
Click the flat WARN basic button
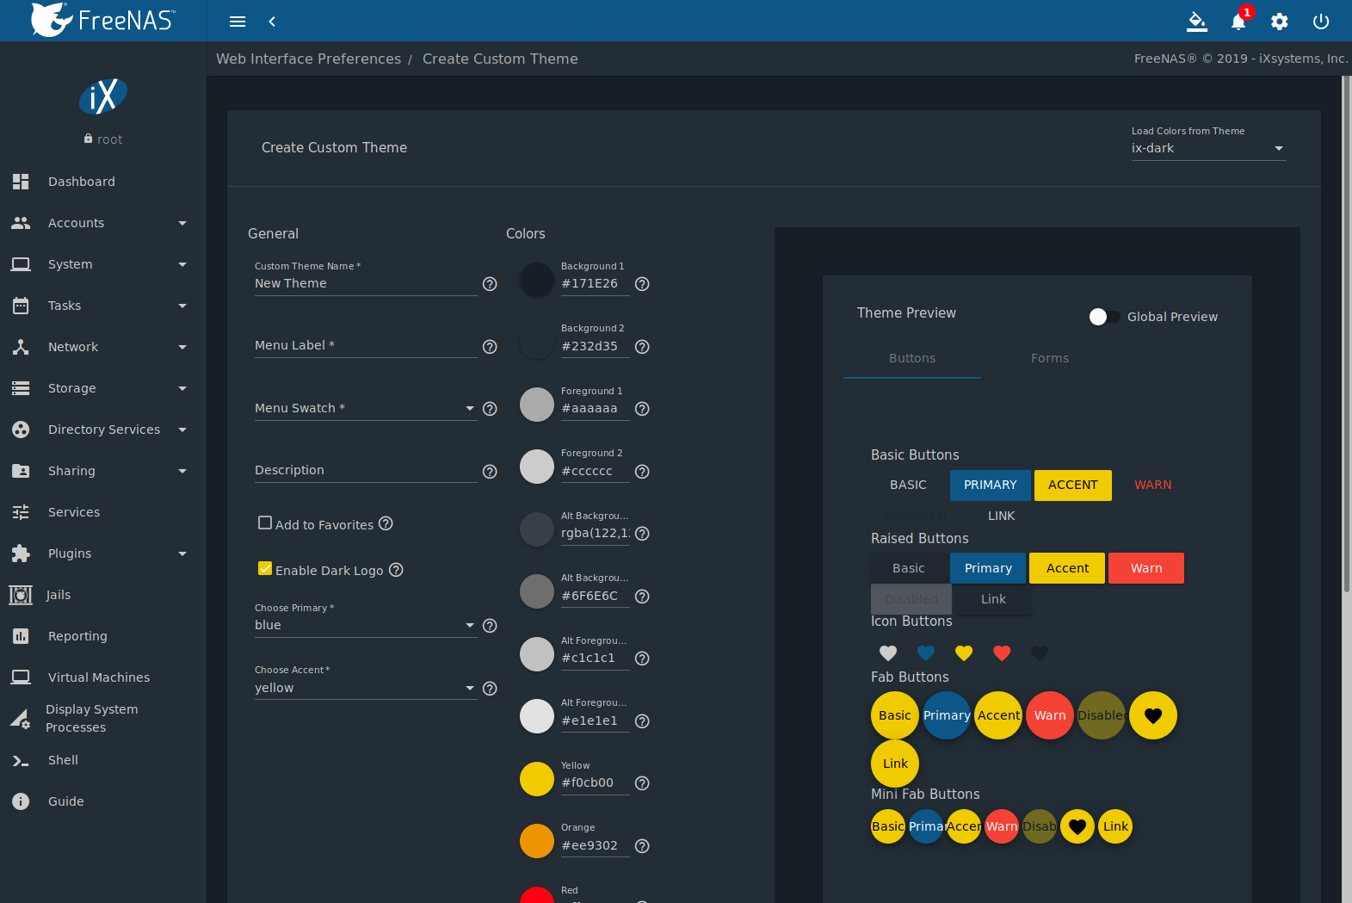click(1153, 485)
